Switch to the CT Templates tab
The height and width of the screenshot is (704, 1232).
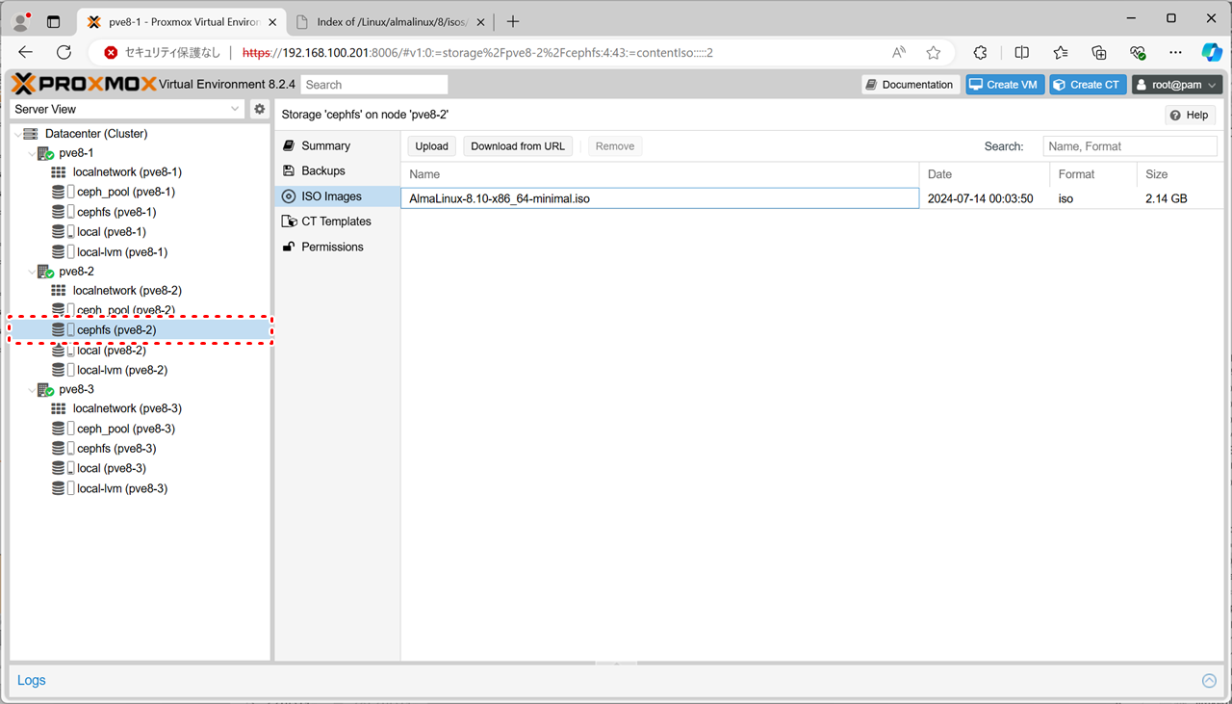(335, 222)
